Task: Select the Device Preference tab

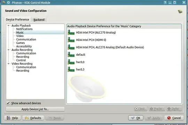Action: point(17,19)
